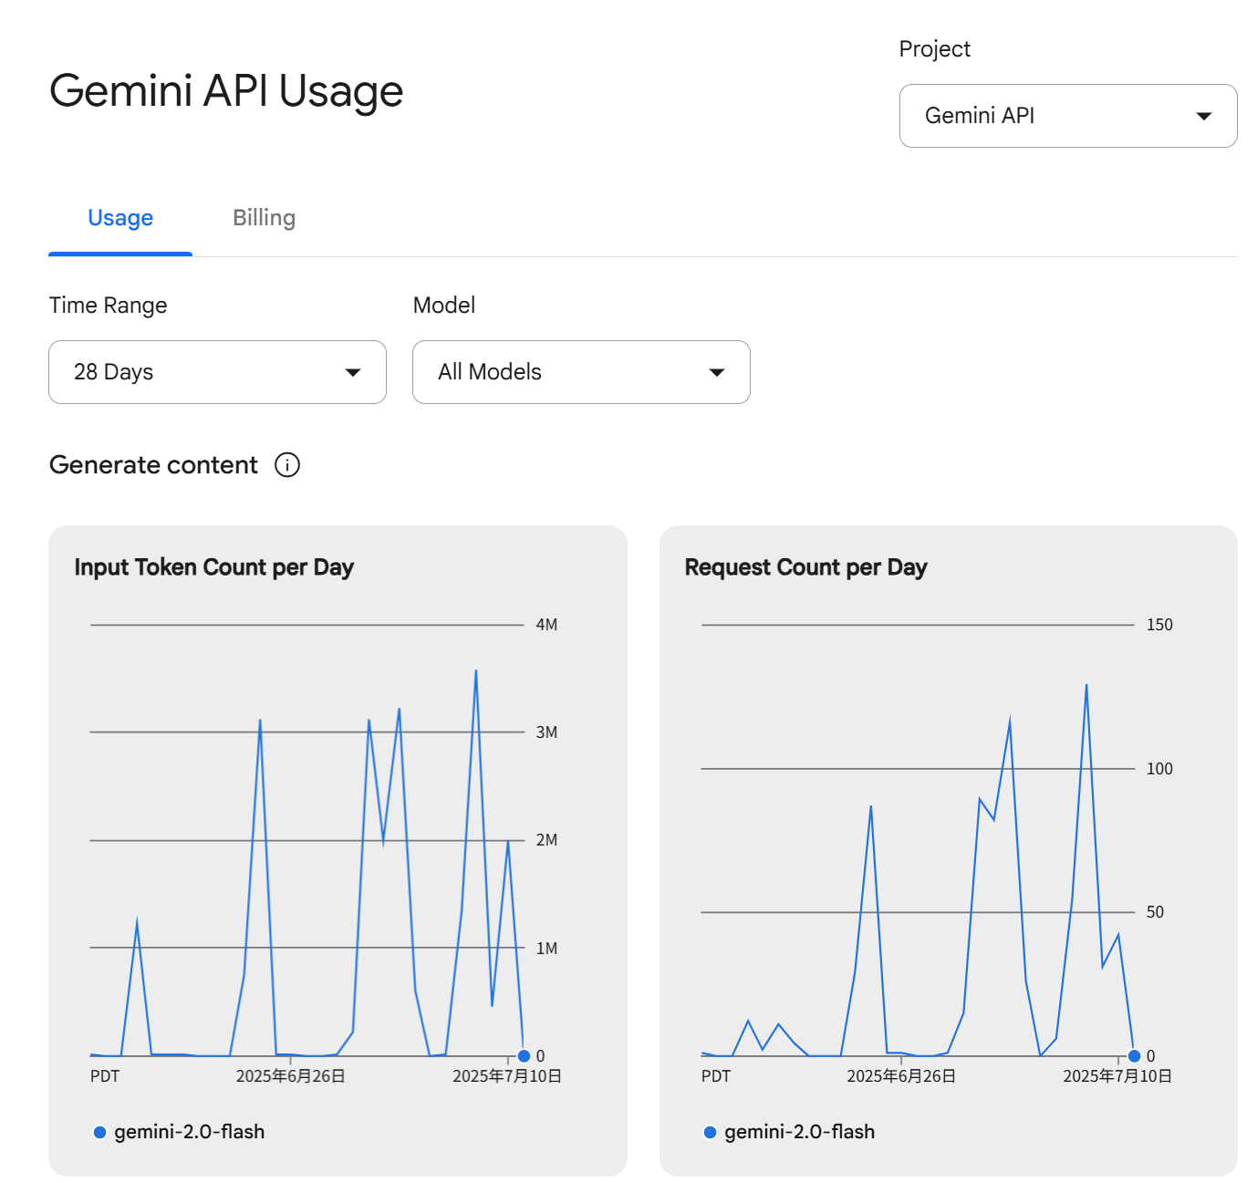Image resolution: width=1257 pixels, height=1183 pixels.
Task: Open the Project dropdown showing Gemini API
Action: pyautogui.click(x=1068, y=116)
